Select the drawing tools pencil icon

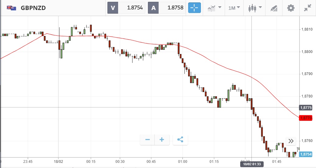pyautogui.click(x=274, y=8)
